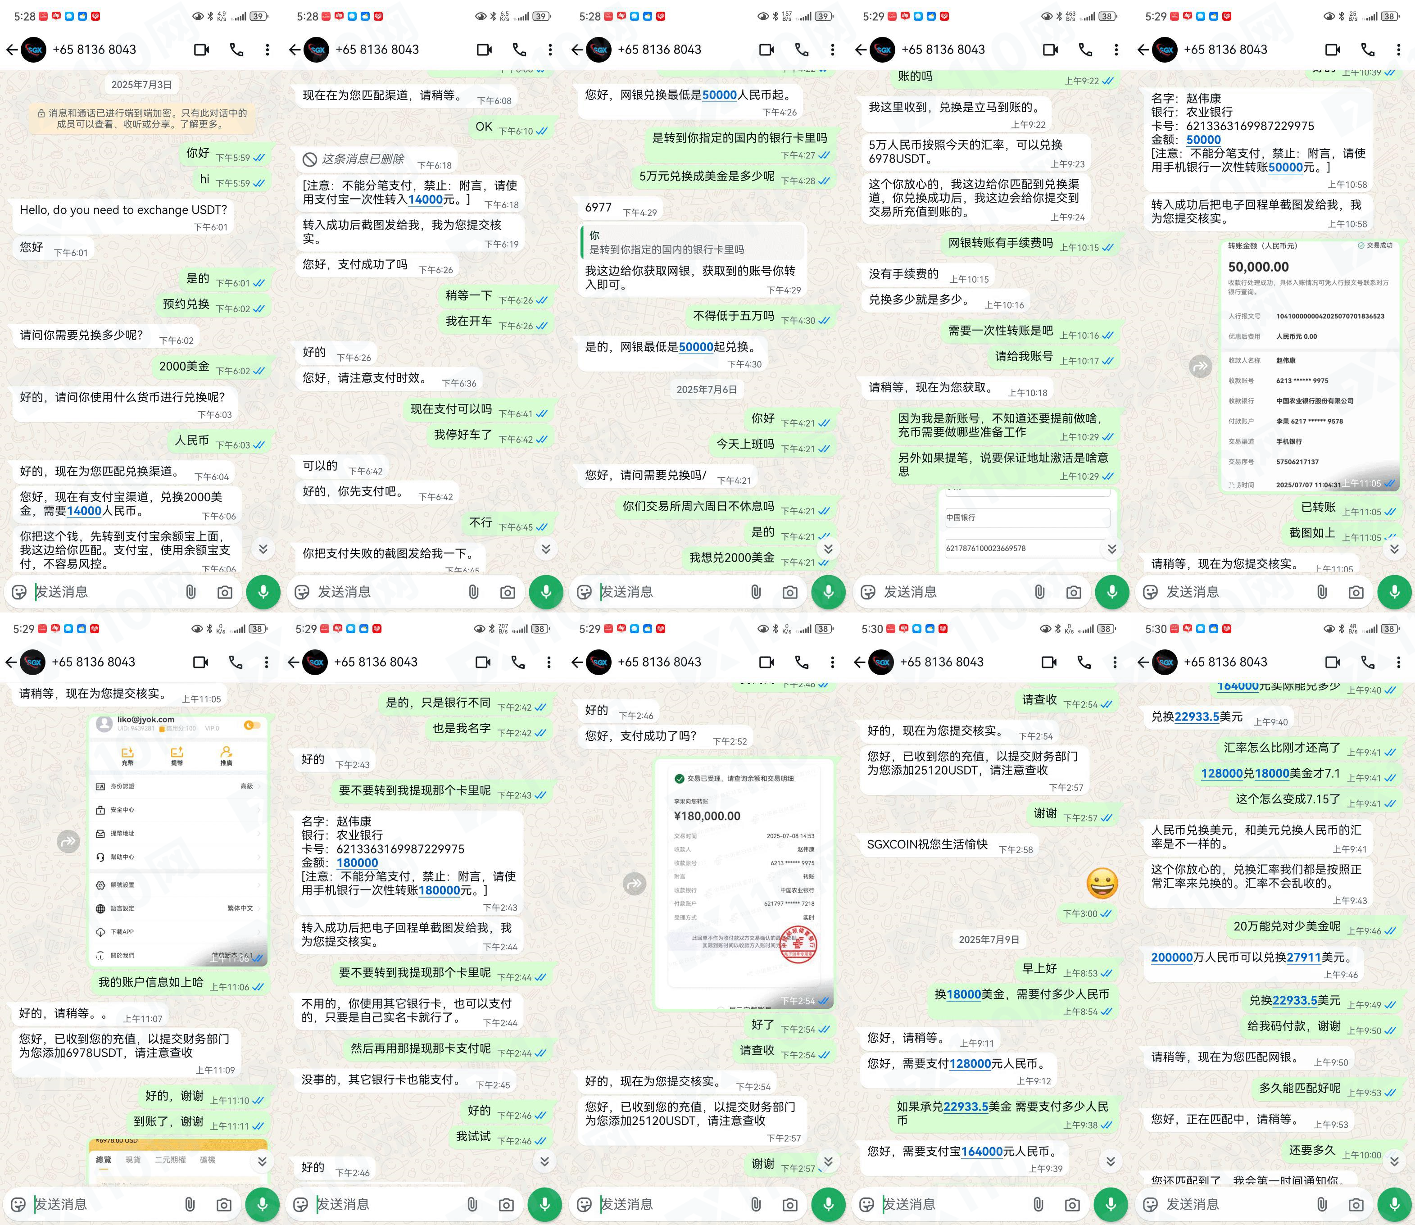The image size is (1415, 1225).
Task: Tap contact avatar in chat dated 2025年7月3日
Action: pos(34,50)
